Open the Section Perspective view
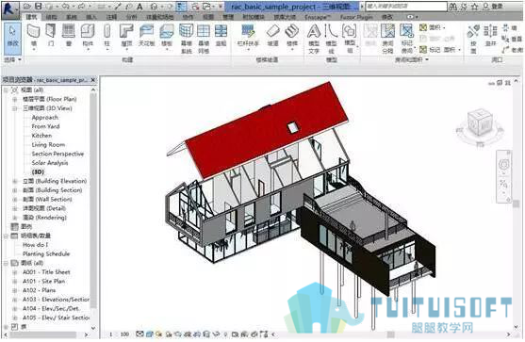The image size is (525, 342). (57, 154)
